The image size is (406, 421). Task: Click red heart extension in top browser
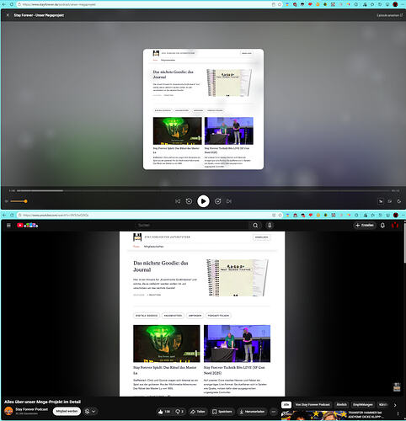310,4
